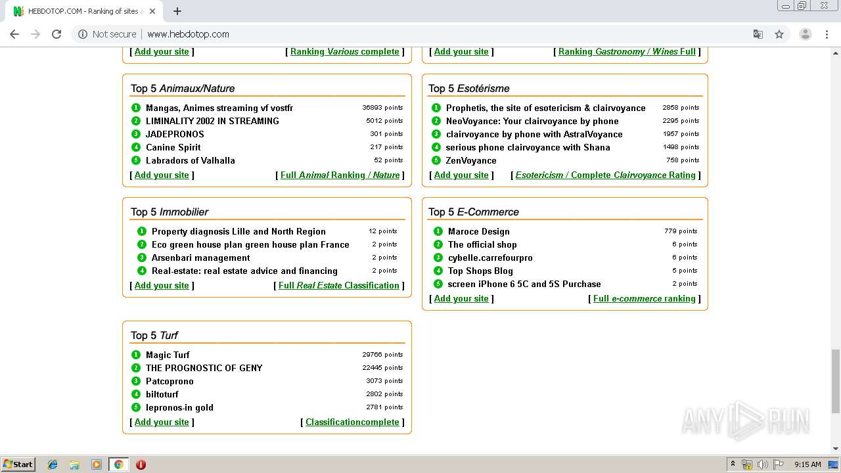The height and width of the screenshot is (473, 841).
Task: Open the media player taskbar icon
Action: point(97,464)
